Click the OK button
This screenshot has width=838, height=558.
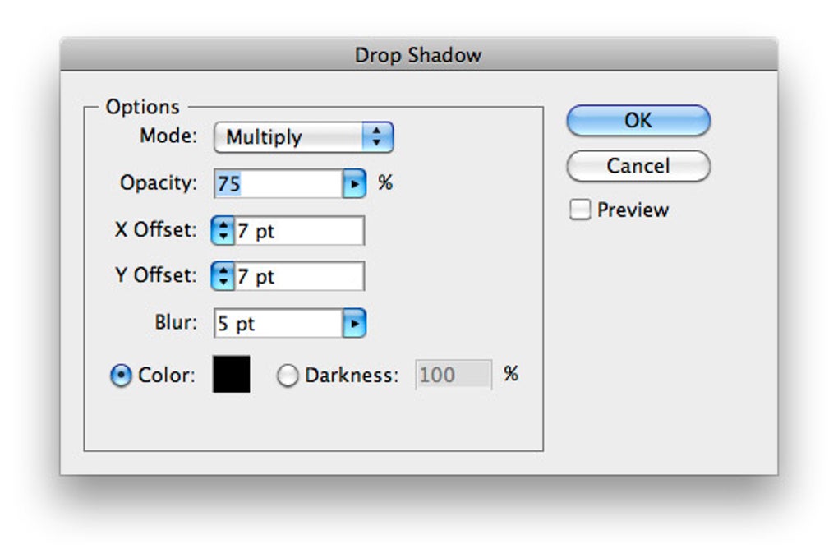[638, 121]
